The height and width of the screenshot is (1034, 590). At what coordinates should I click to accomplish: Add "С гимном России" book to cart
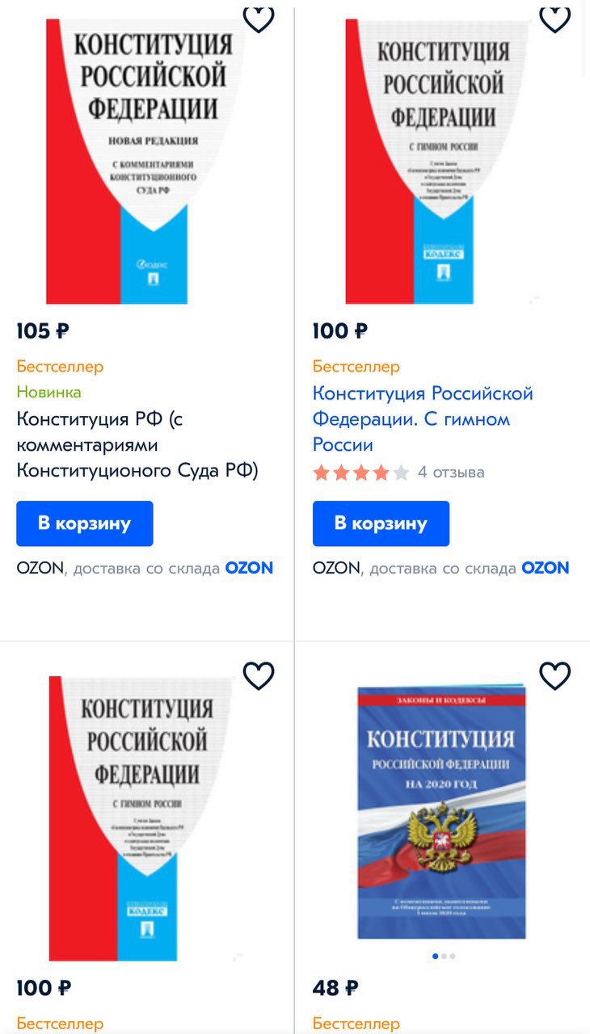pyautogui.click(x=381, y=523)
